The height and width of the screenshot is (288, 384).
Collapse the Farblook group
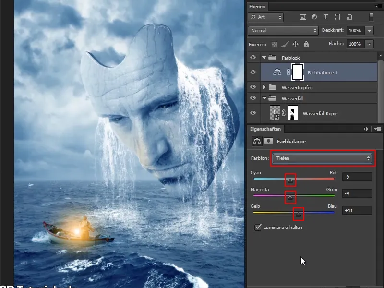pyautogui.click(x=264, y=58)
